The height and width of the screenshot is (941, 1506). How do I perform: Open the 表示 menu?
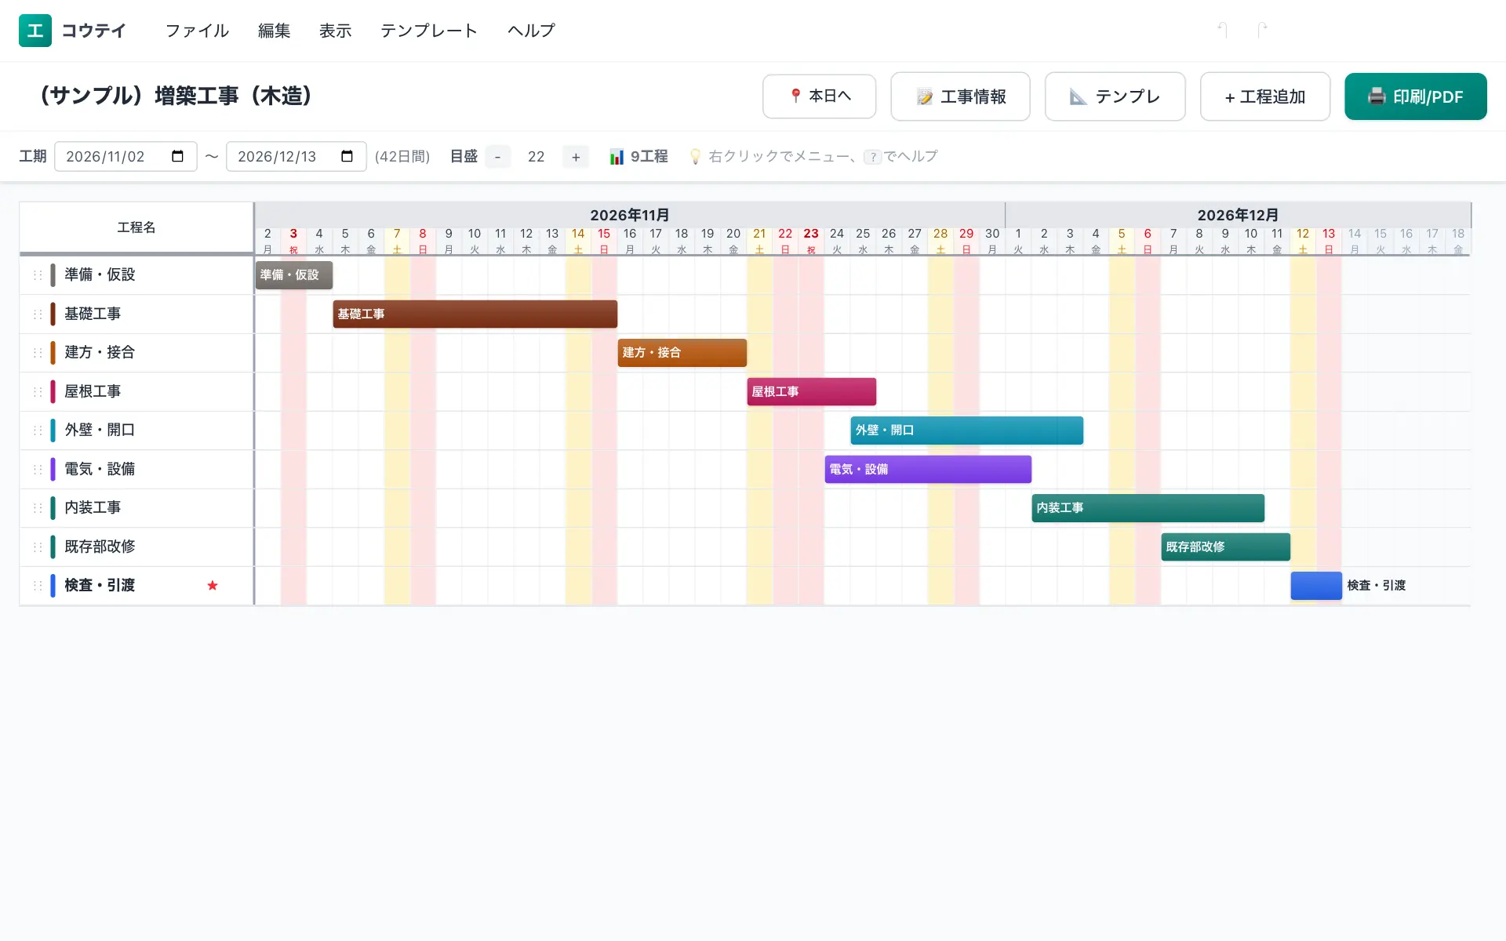[x=336, y=31]
